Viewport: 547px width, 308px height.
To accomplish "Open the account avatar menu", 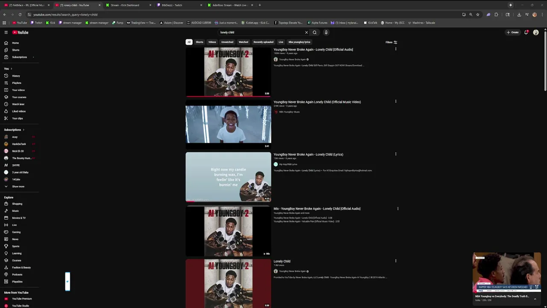I will click(536, 33).
